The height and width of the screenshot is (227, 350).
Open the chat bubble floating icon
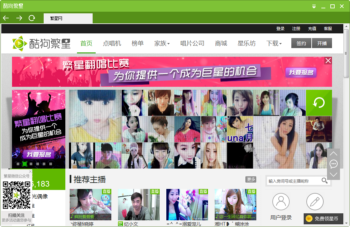coord(333,164)
